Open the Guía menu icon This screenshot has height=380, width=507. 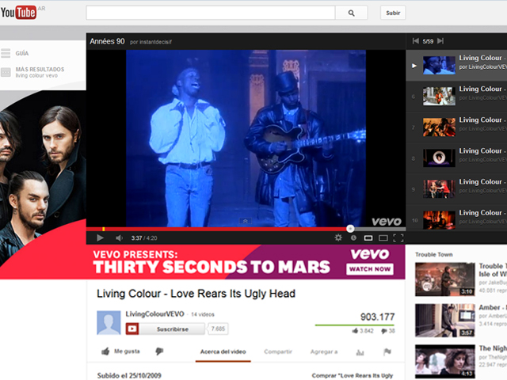click(x=6, y=53)
